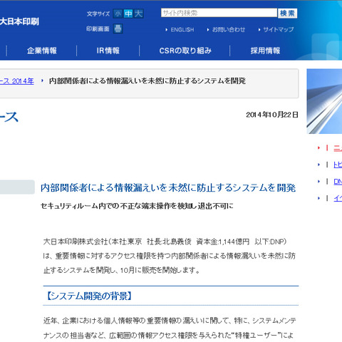Click the date 2014年10月22日
Viewport: 342px width, 342px height.
[272, 115]
